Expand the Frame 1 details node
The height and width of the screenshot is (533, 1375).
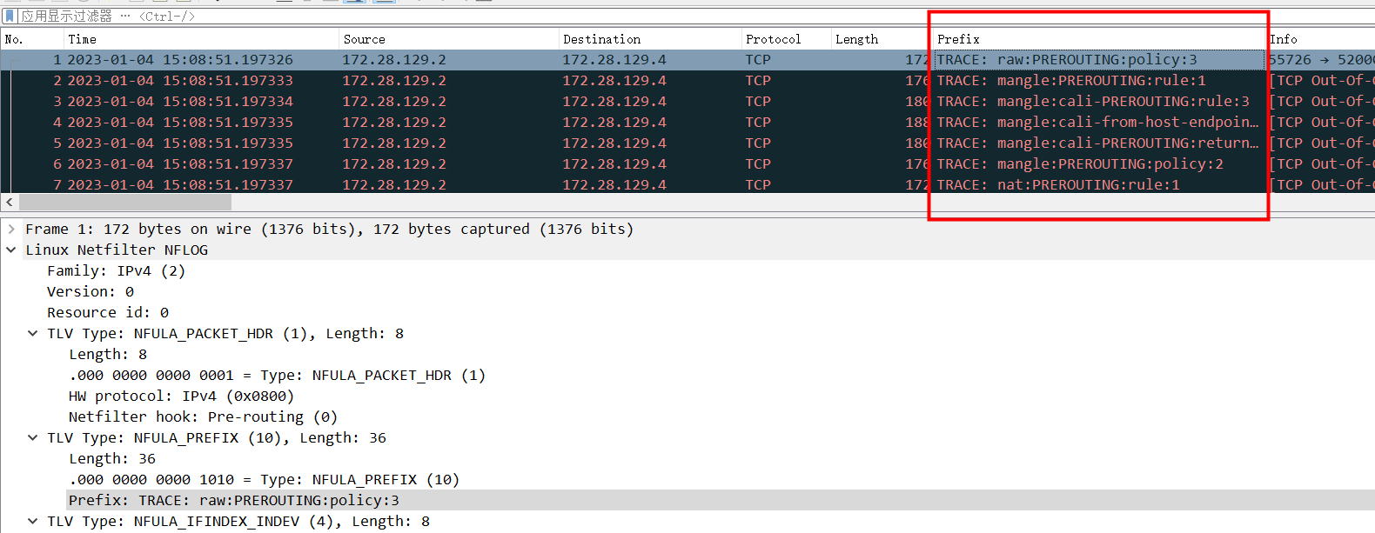click(x=11, y=229)
